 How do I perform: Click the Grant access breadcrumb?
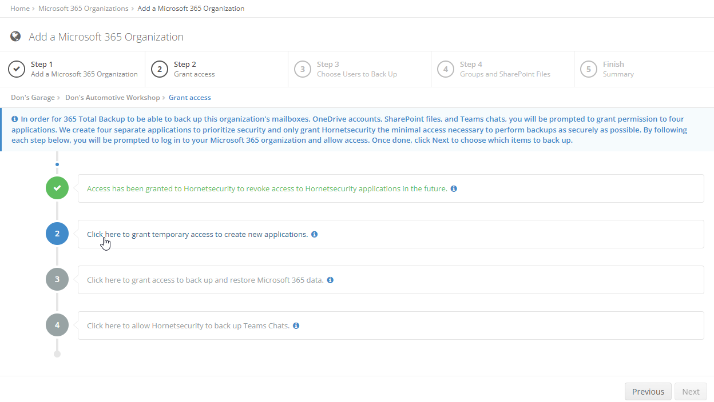pos(190,98)
